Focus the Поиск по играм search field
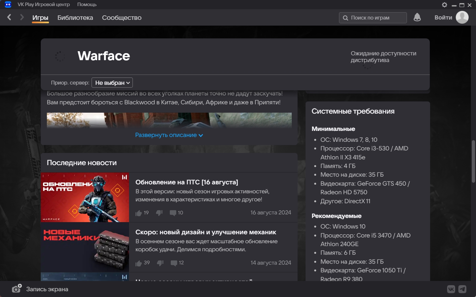Image resolution: width=476 pixels, height=297 pixels. (373, 18)
